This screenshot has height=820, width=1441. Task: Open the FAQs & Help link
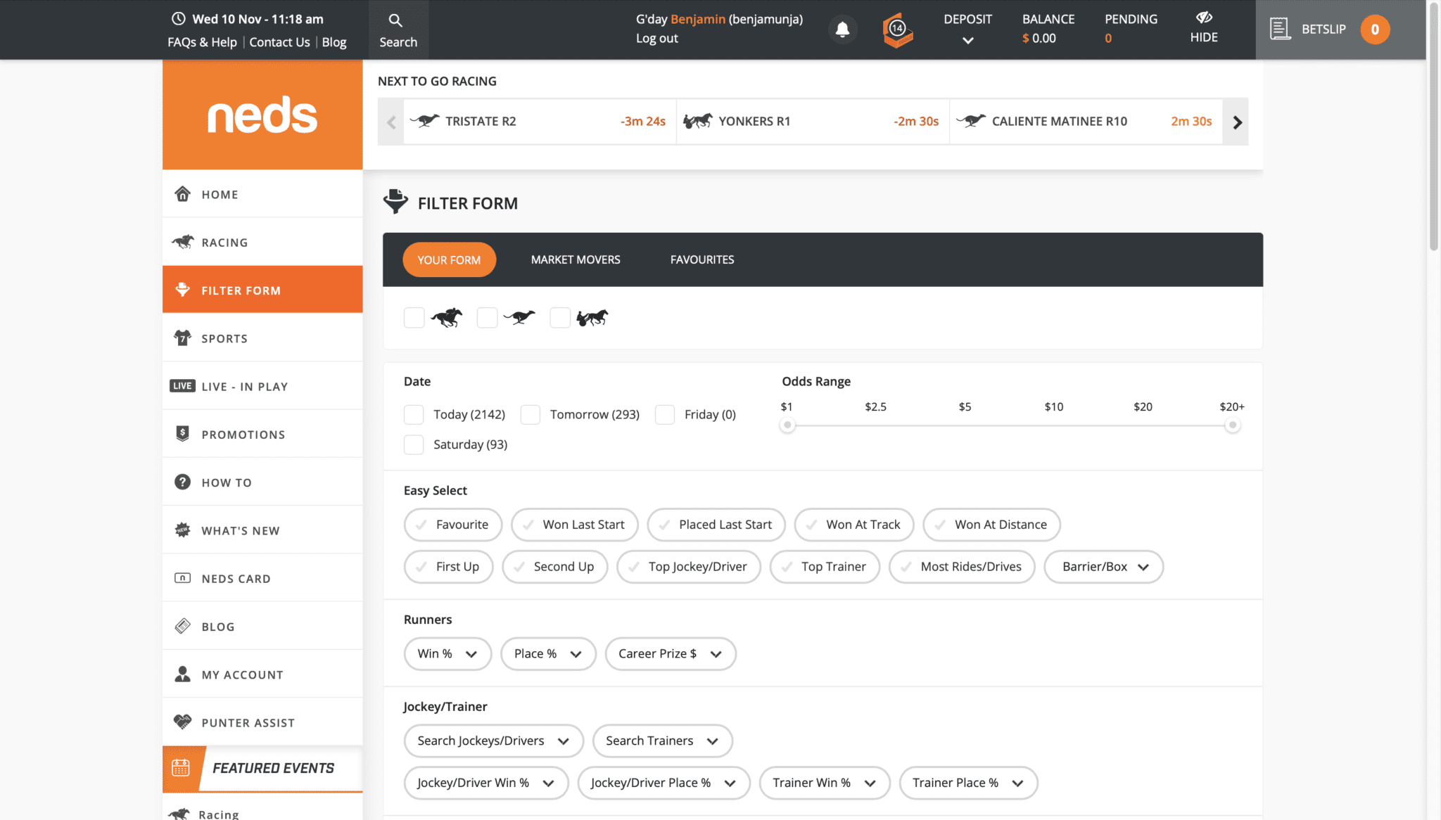tap(202, 42)
